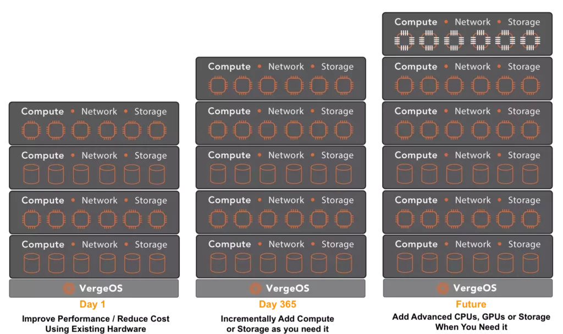
Task: Click leftmost orange CPU chip in Future second node
Action: (405, 85)
